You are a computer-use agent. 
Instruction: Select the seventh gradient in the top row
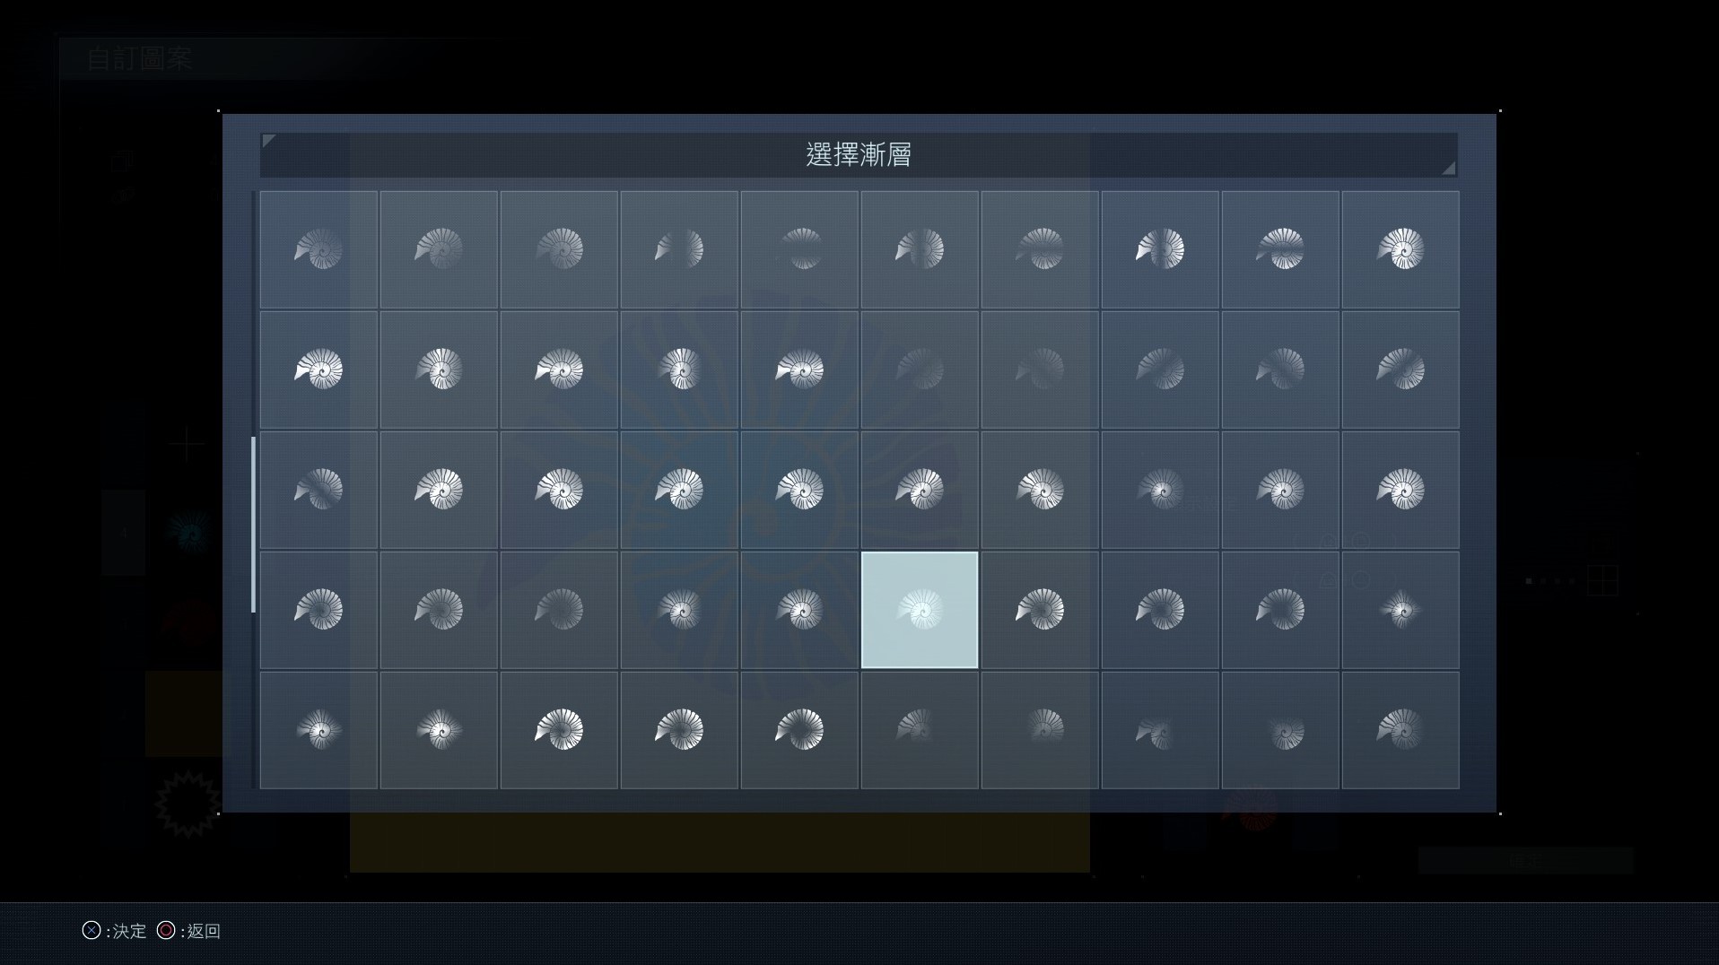point(1040,249)
